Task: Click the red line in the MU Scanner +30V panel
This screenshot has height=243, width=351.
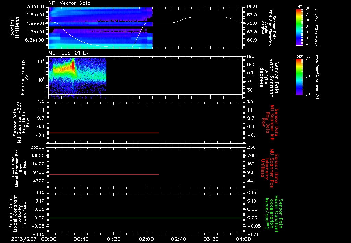Action: coord(104,133)
